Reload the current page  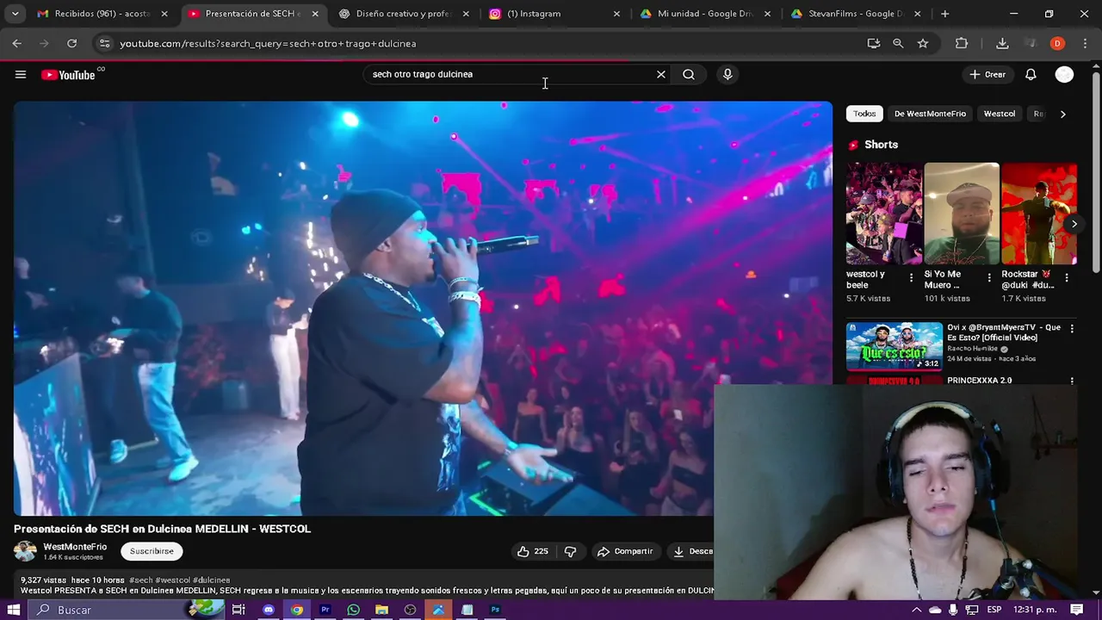[x=72, y=43]
